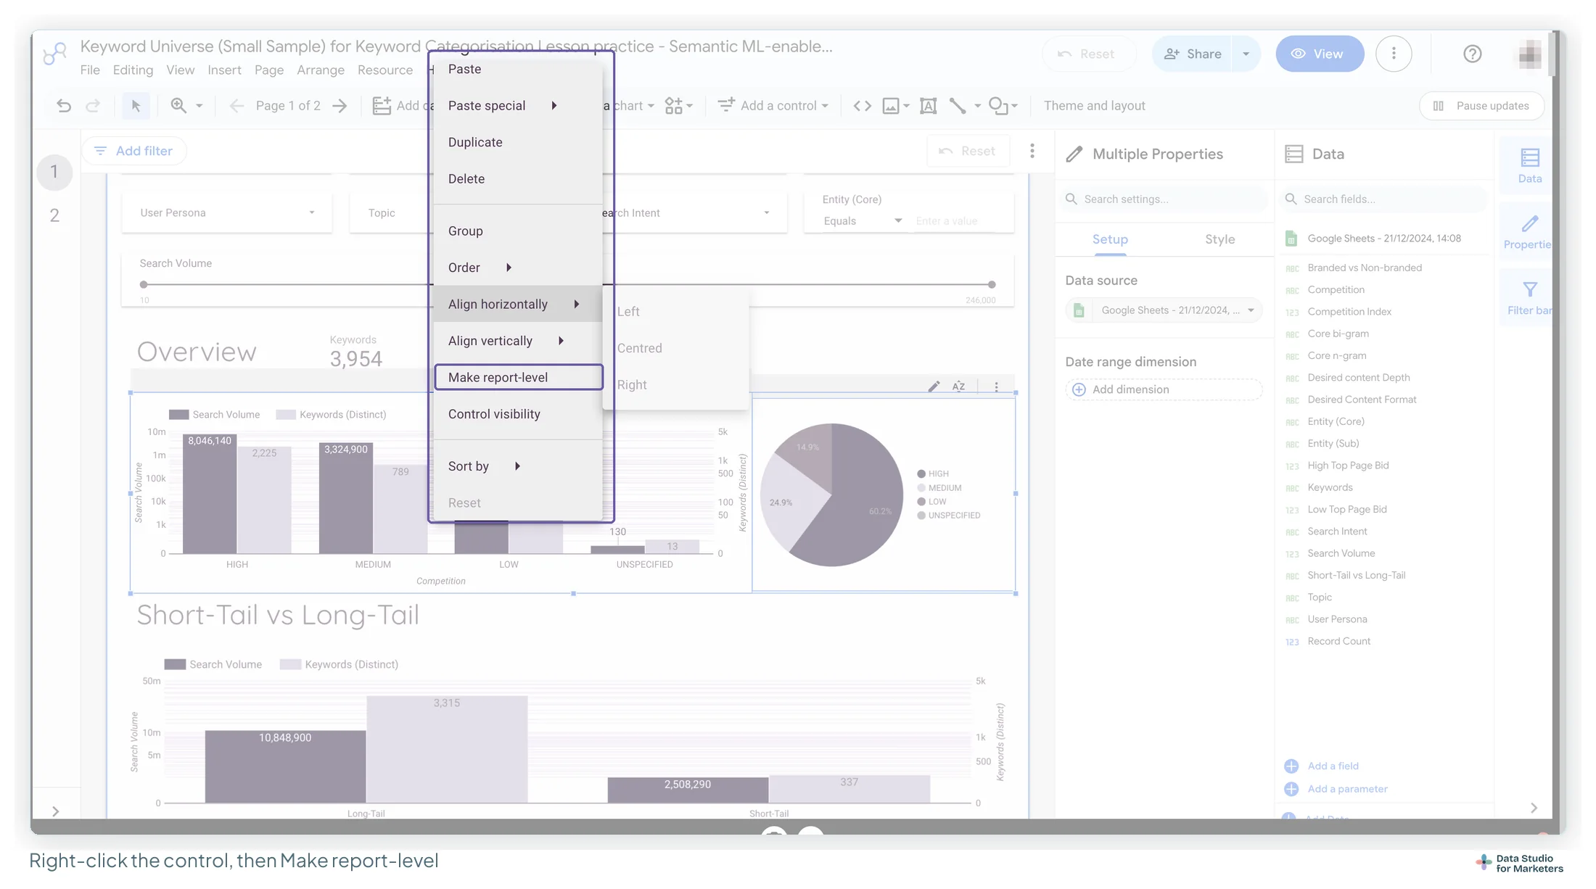Screen dimensions: 1596x889
Task: Click Add dimension under Date range
Action: click(1164, 389)
